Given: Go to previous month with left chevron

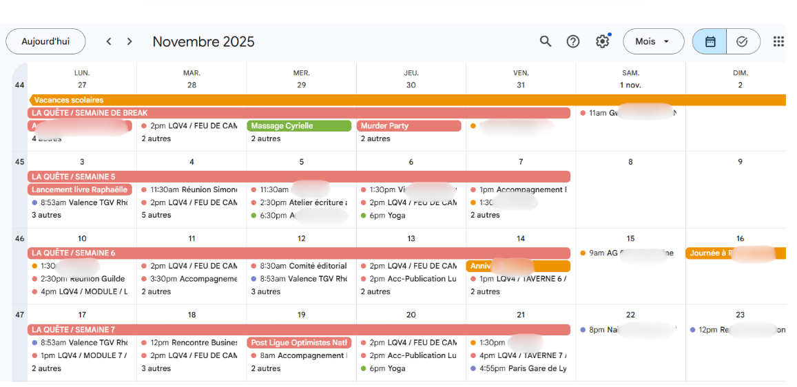Looking at the screenshot, I should click(109, 41).
